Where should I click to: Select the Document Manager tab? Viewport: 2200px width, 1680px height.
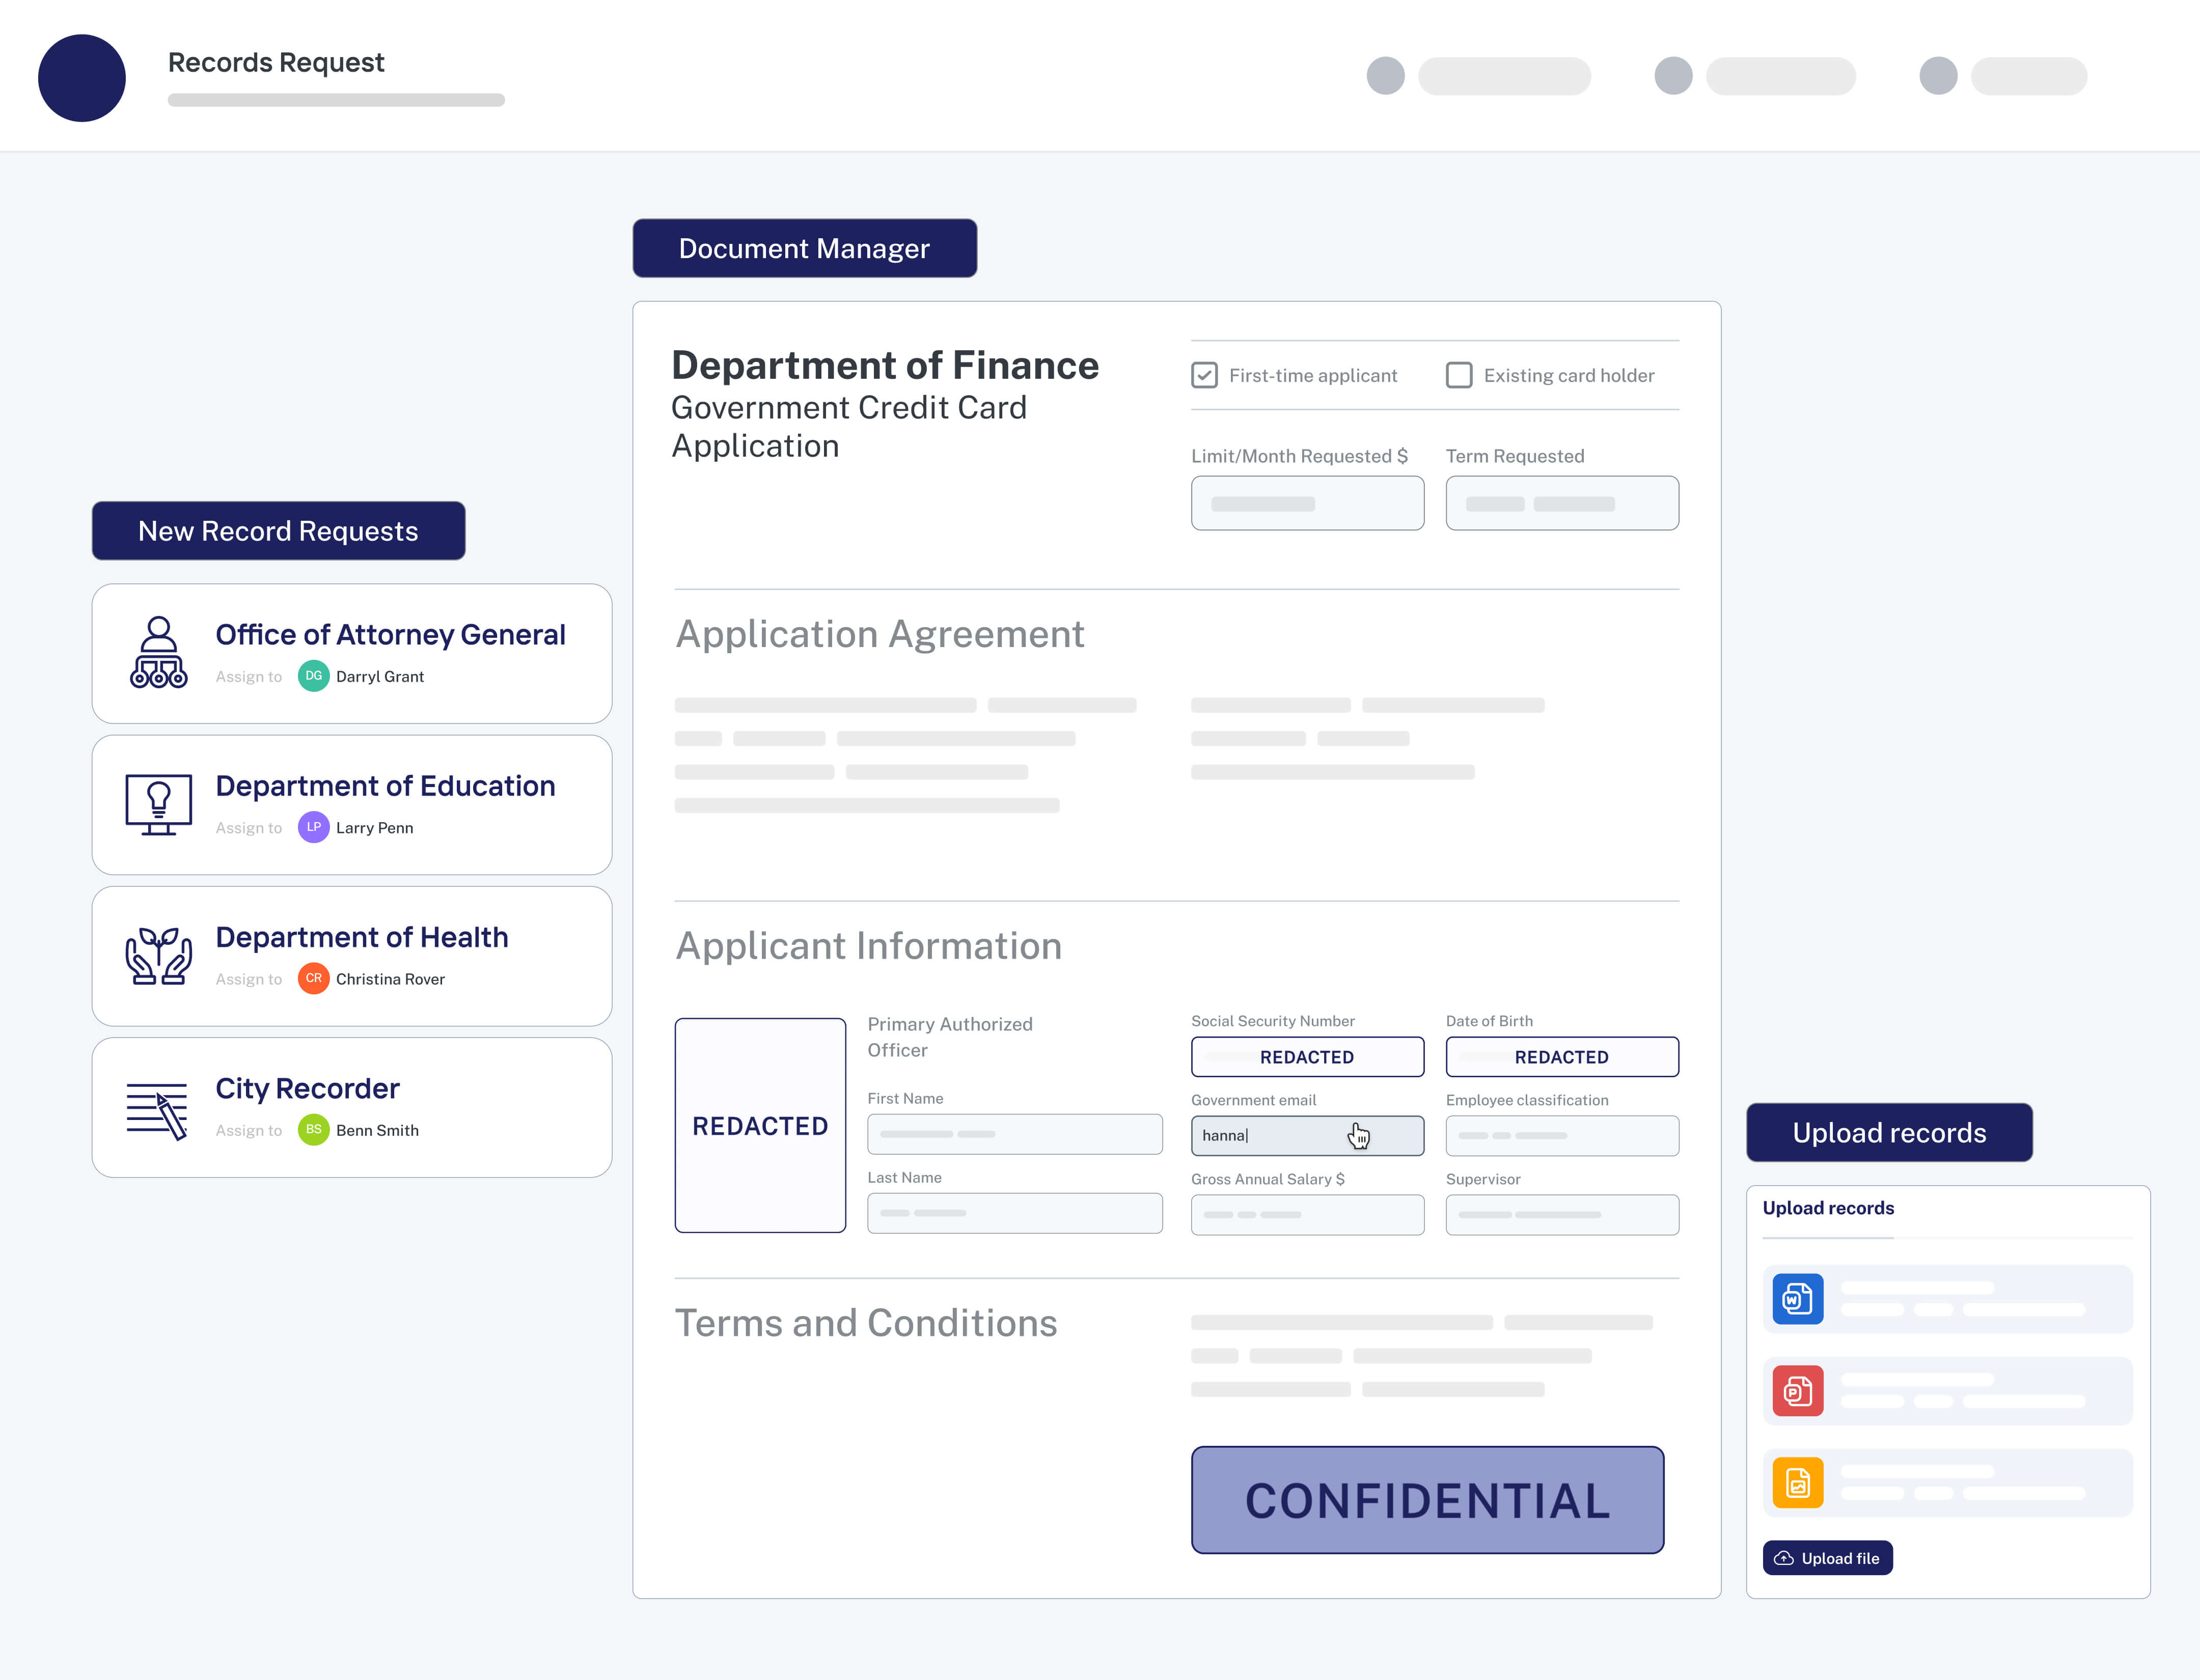804,248
